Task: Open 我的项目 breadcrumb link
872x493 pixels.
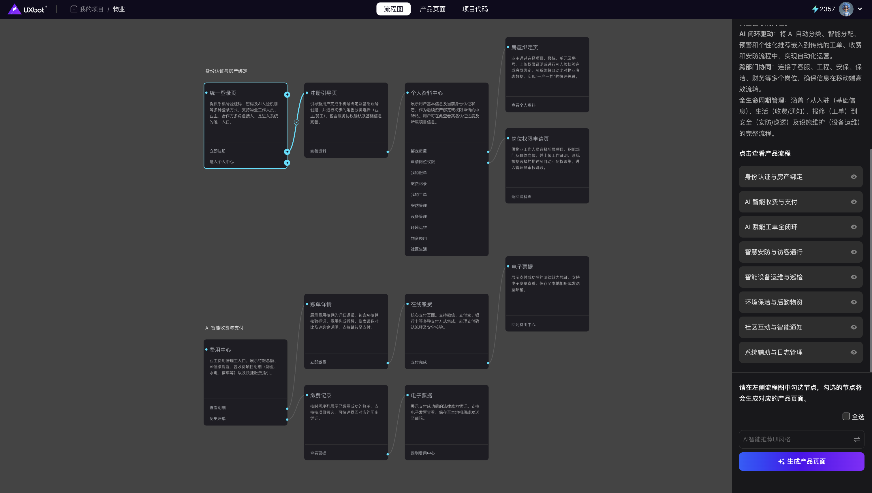Action: tap(91, 9)
